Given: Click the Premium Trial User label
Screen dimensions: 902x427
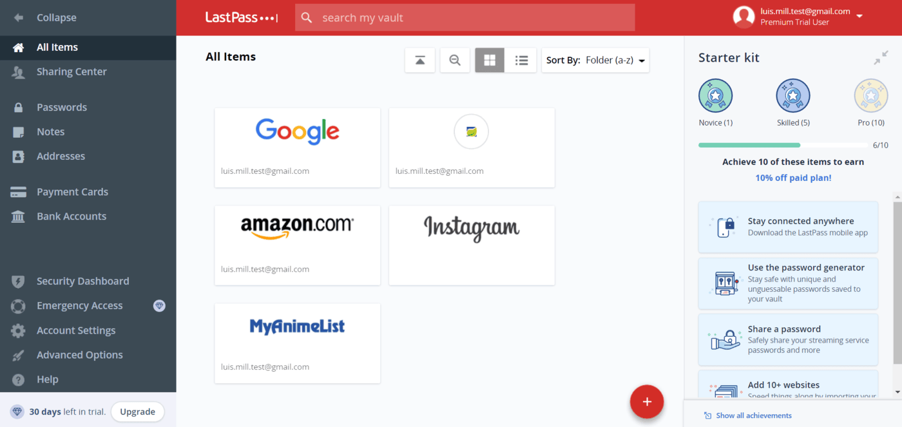Looking at the screenshot, I should coord(794,23).
